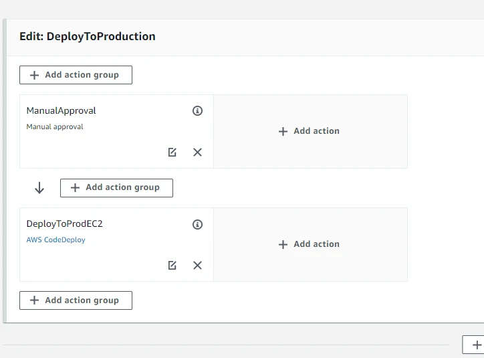This screenshot has height=358, width=484.
Task: Show info for DeployToProdEC2 action
Action: point(197,224)
